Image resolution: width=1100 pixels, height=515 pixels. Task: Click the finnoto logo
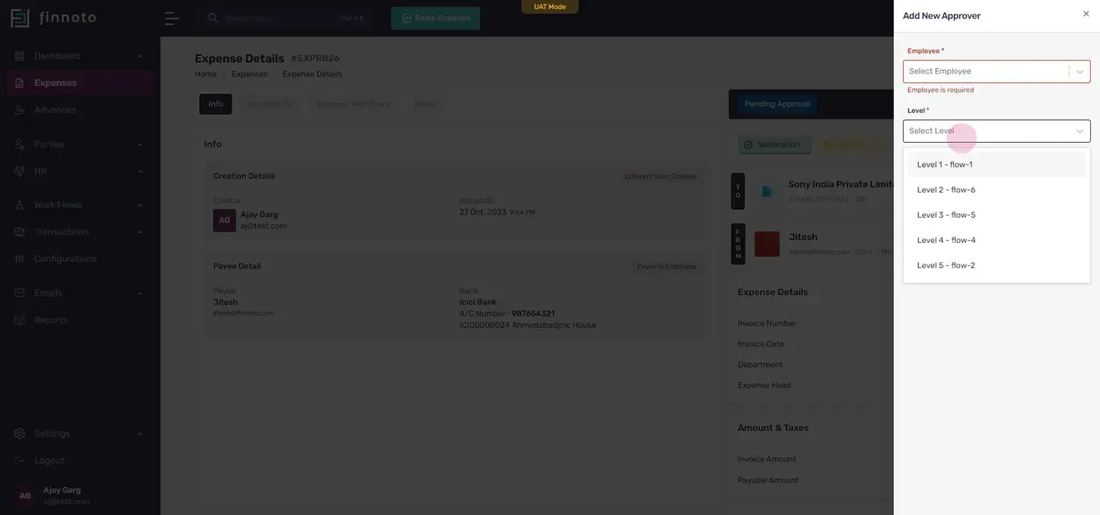[53, 18]
